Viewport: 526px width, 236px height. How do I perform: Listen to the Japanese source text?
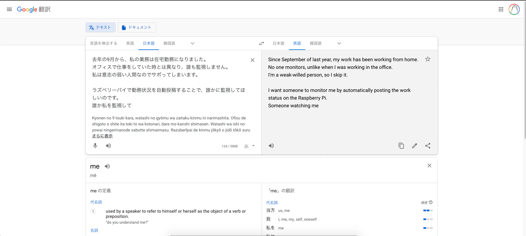coord(108,146)
